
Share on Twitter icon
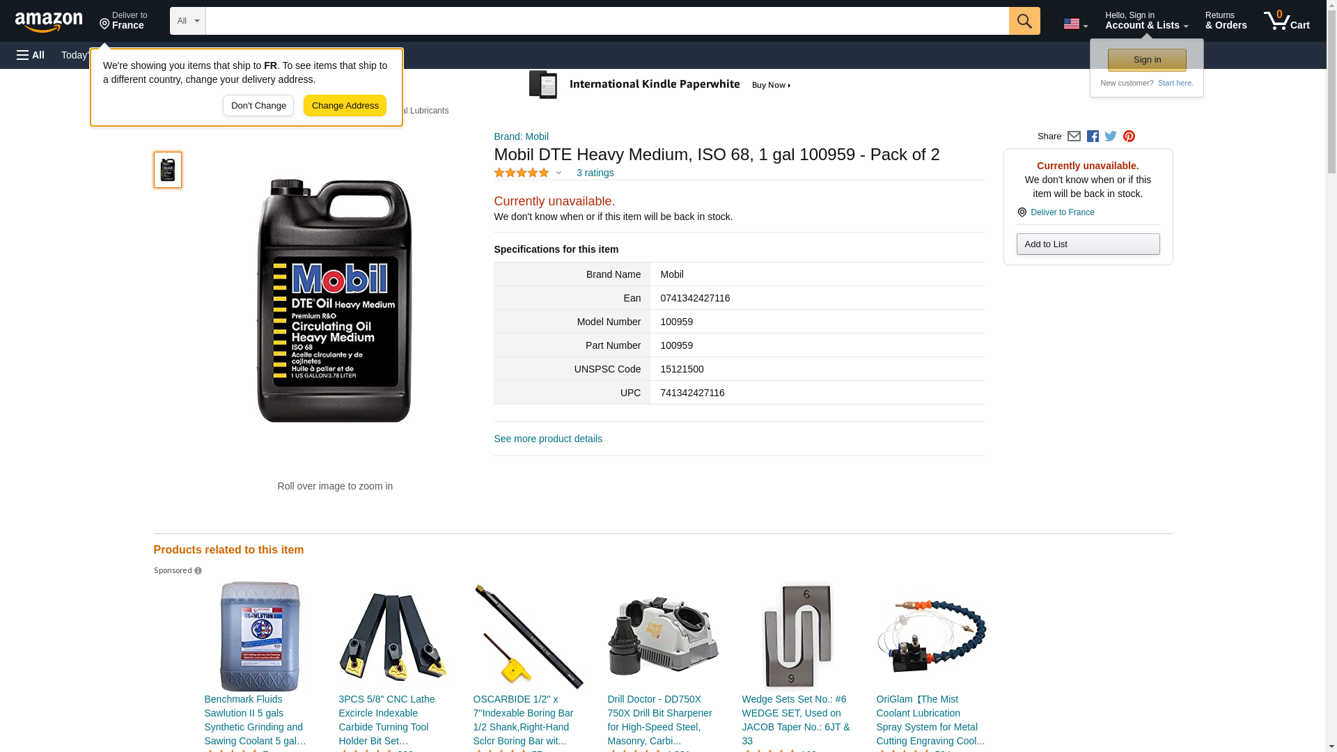tap(1111, 136)
